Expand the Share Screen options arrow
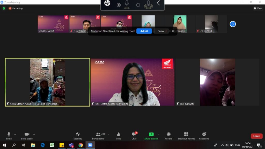This screenshot has width=265, height=149. click(x=158, y=134)
